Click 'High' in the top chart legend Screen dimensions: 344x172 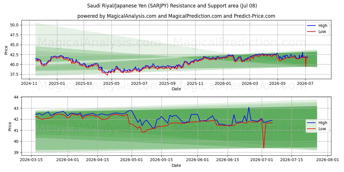pyautogui.click(x=322, y=26)
